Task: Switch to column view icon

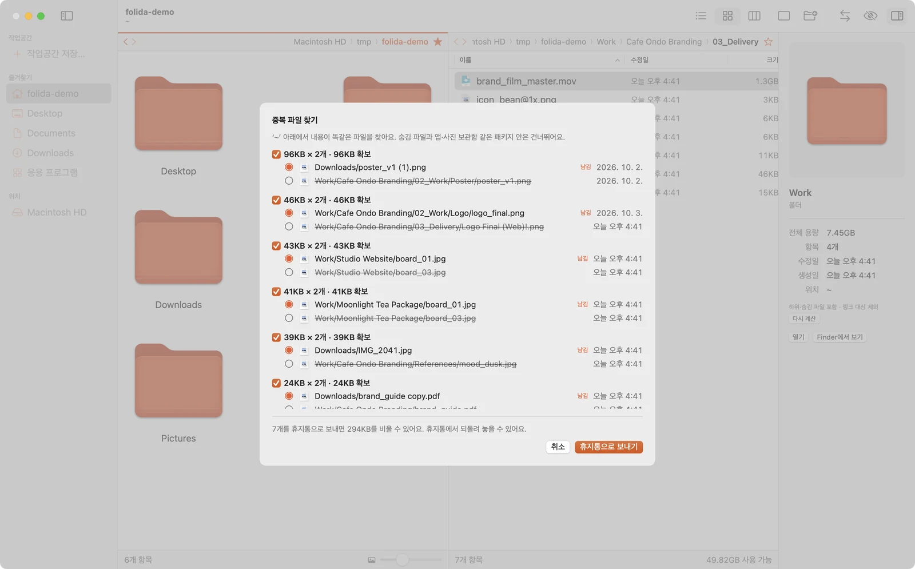Action: [x=754, y=16]
